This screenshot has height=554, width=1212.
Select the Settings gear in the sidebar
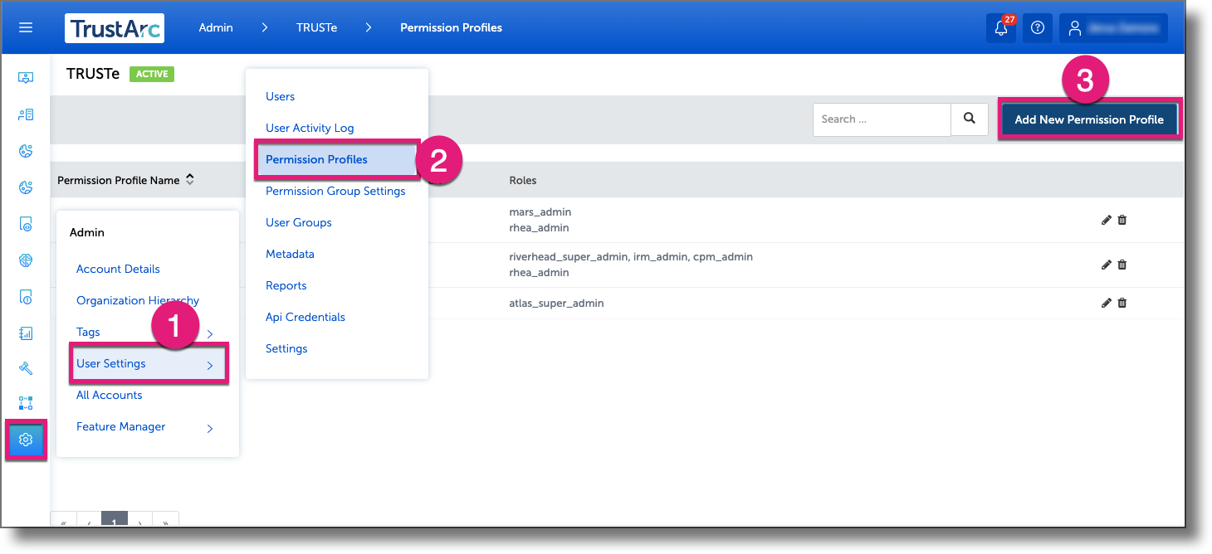pyautogui.click(x=25, y=440)
